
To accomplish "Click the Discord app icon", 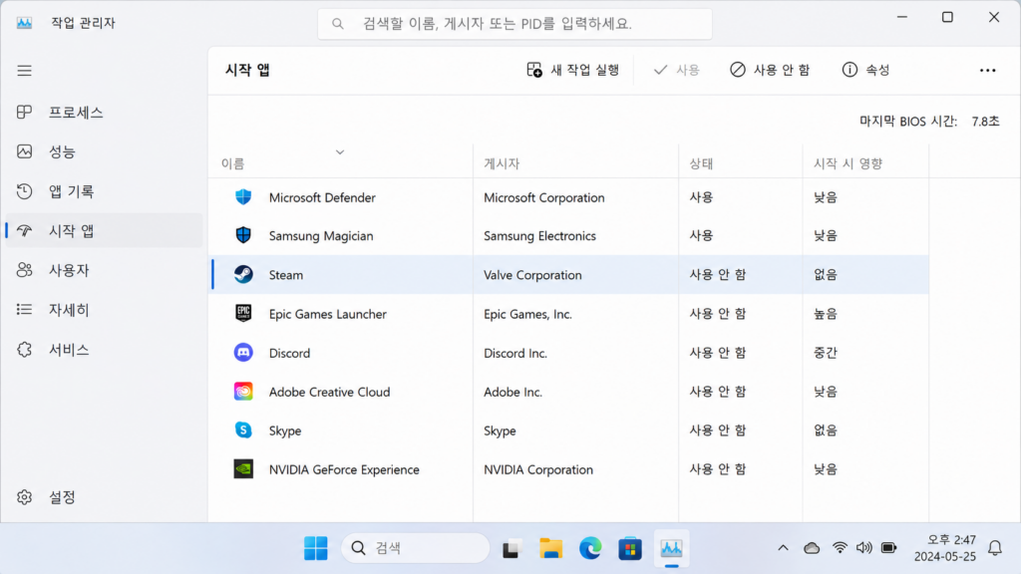I will pos(243,353).
